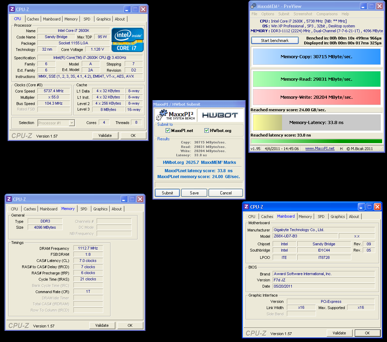The image size is (387, 342).
Task: Toggle the HWbot.org submit checkbox
Action: (206, 131)
